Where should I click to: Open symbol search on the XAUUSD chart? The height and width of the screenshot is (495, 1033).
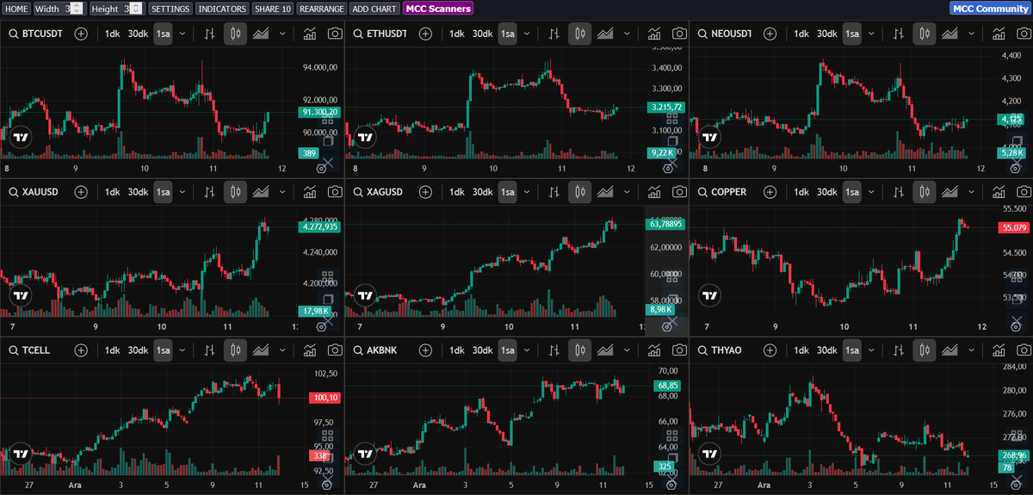(34, 191)
